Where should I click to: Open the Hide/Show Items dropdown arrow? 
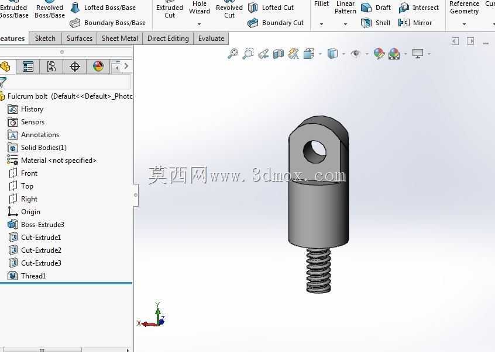(x=367, y=54)
